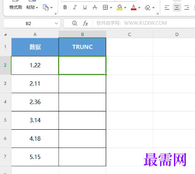Click the zoom magnifier icon in formula bar
The width and height of the screenshot is (195, 174).
(75, 23)
